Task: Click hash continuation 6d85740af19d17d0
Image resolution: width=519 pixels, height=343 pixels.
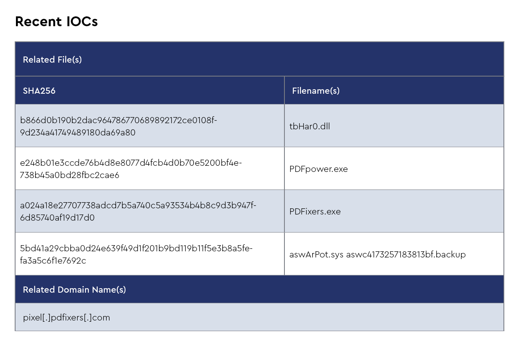Action: (x=57, y=218)
